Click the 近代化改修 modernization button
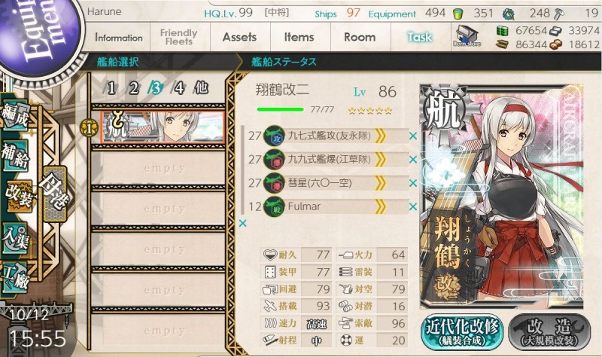The image size is (602, 357). (x=462, y=332)
